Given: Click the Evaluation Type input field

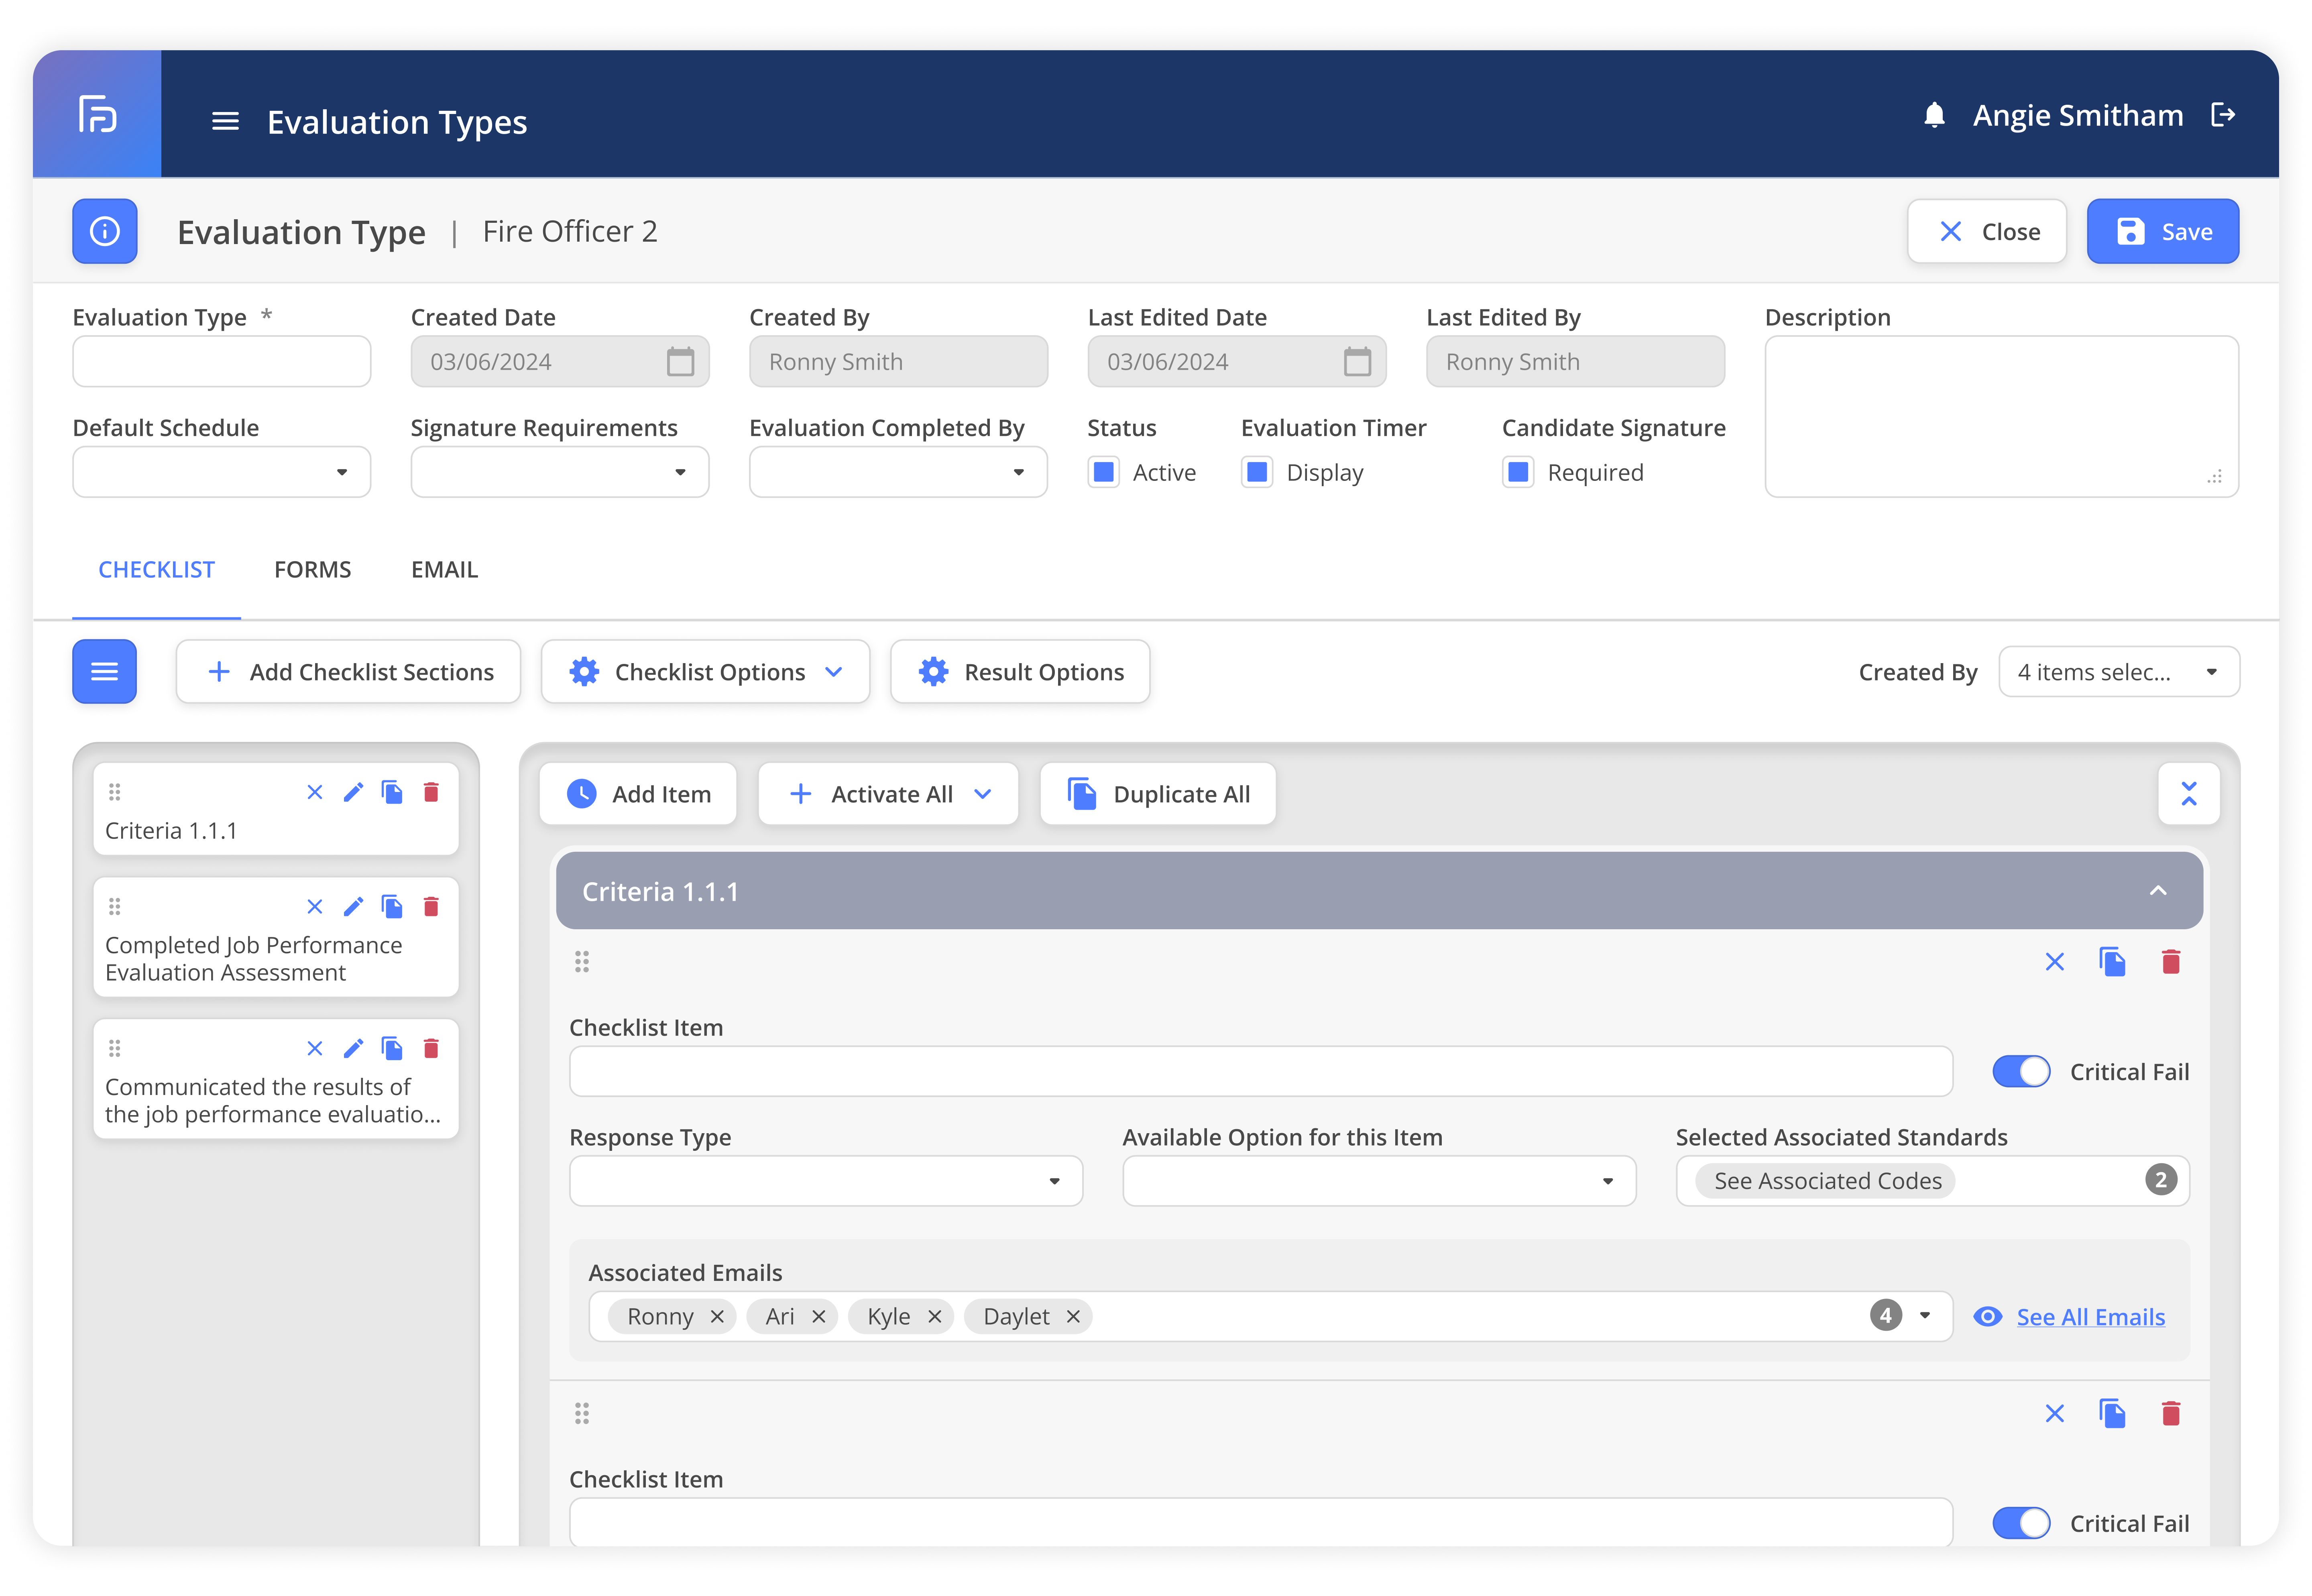Looking at the screenshot, I should [x=222, y=361].
